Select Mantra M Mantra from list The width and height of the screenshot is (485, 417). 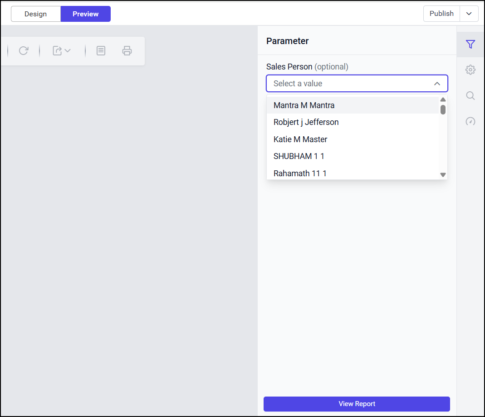(304, 105)
